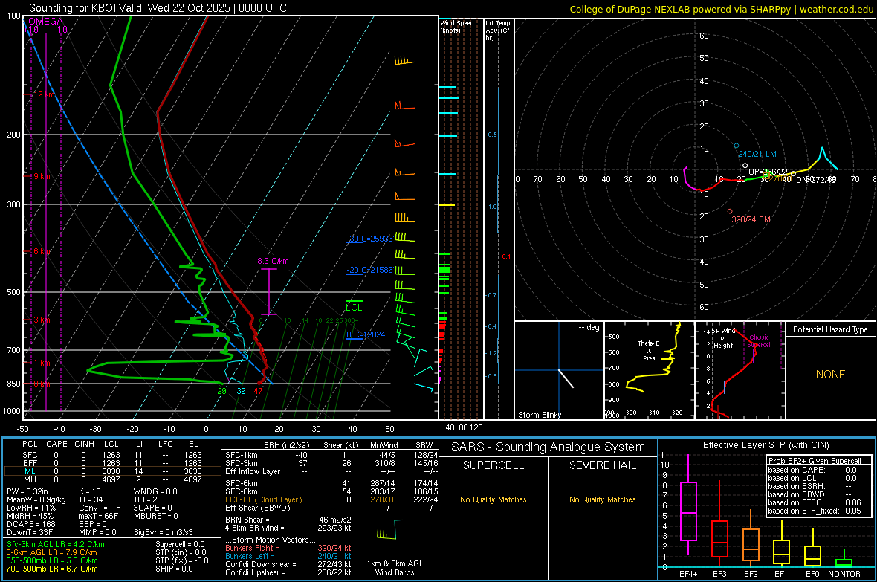The height and width of the screenshot is (582, 877).
Task: Click the '320/24 RM' hodograph label
Action: pos(751,219)
